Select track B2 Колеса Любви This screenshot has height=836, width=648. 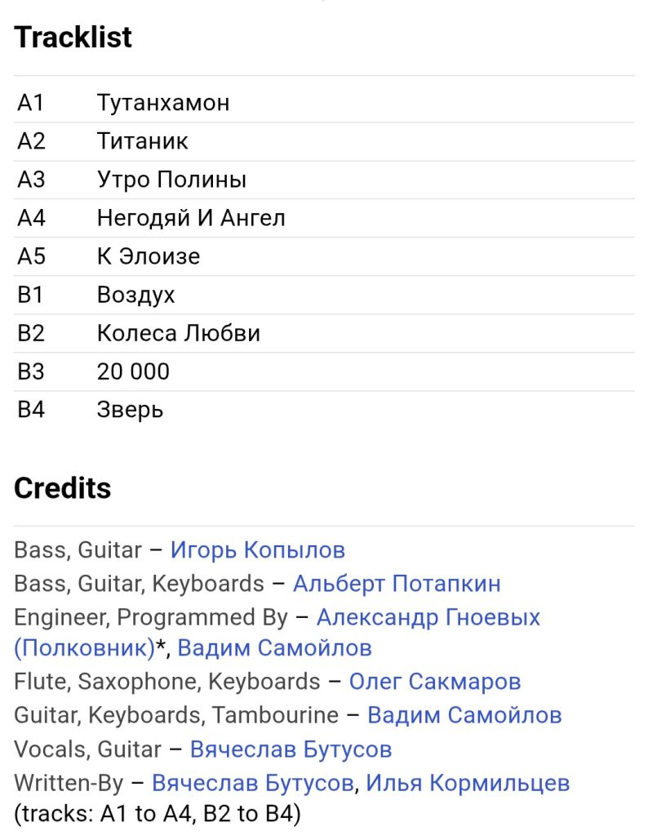coord(324,333)
